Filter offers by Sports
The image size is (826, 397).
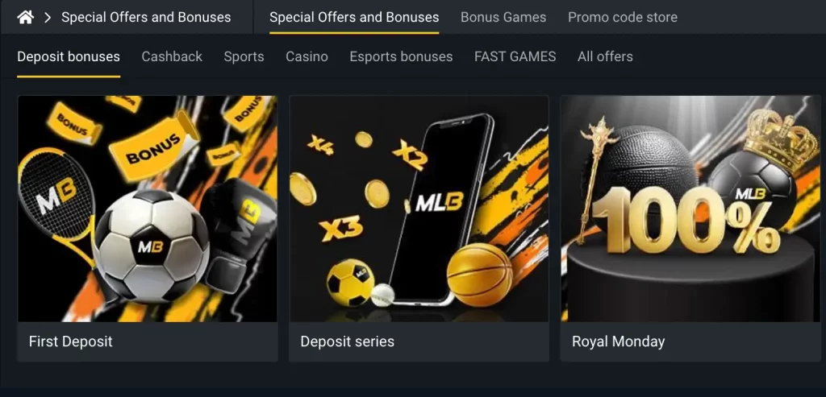[244, 57]
